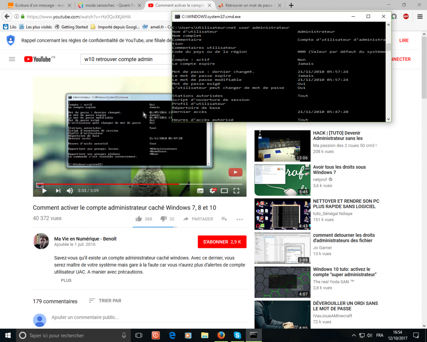Click YouTube search box with query
Viewport: 427px width, 342px height.
(126, 59)
